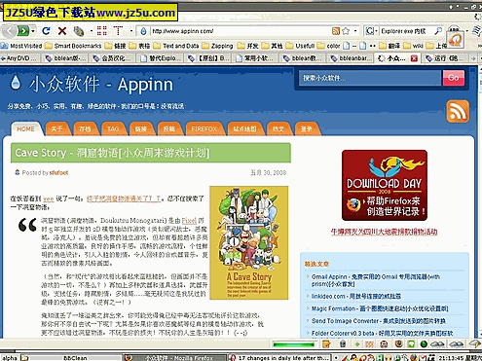The image size is (482, 361).
Task: Switch to the 会员汉化 browser tab
Action: click(x=112, y=58)
